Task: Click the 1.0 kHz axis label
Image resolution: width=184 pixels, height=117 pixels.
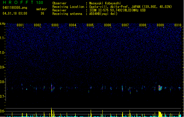Action: [x=2, y=53]
